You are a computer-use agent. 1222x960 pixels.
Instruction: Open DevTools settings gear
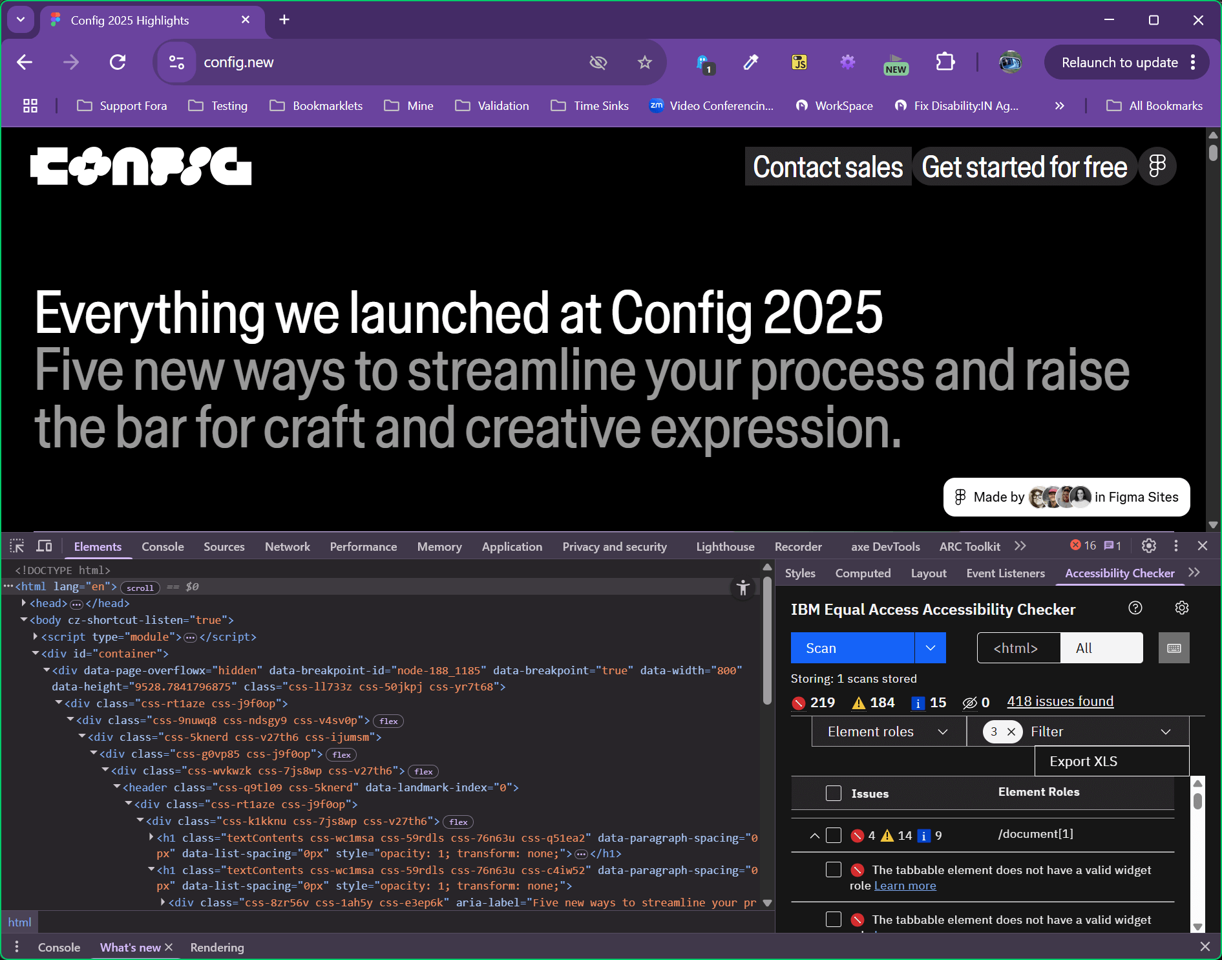pos(1148,546)
